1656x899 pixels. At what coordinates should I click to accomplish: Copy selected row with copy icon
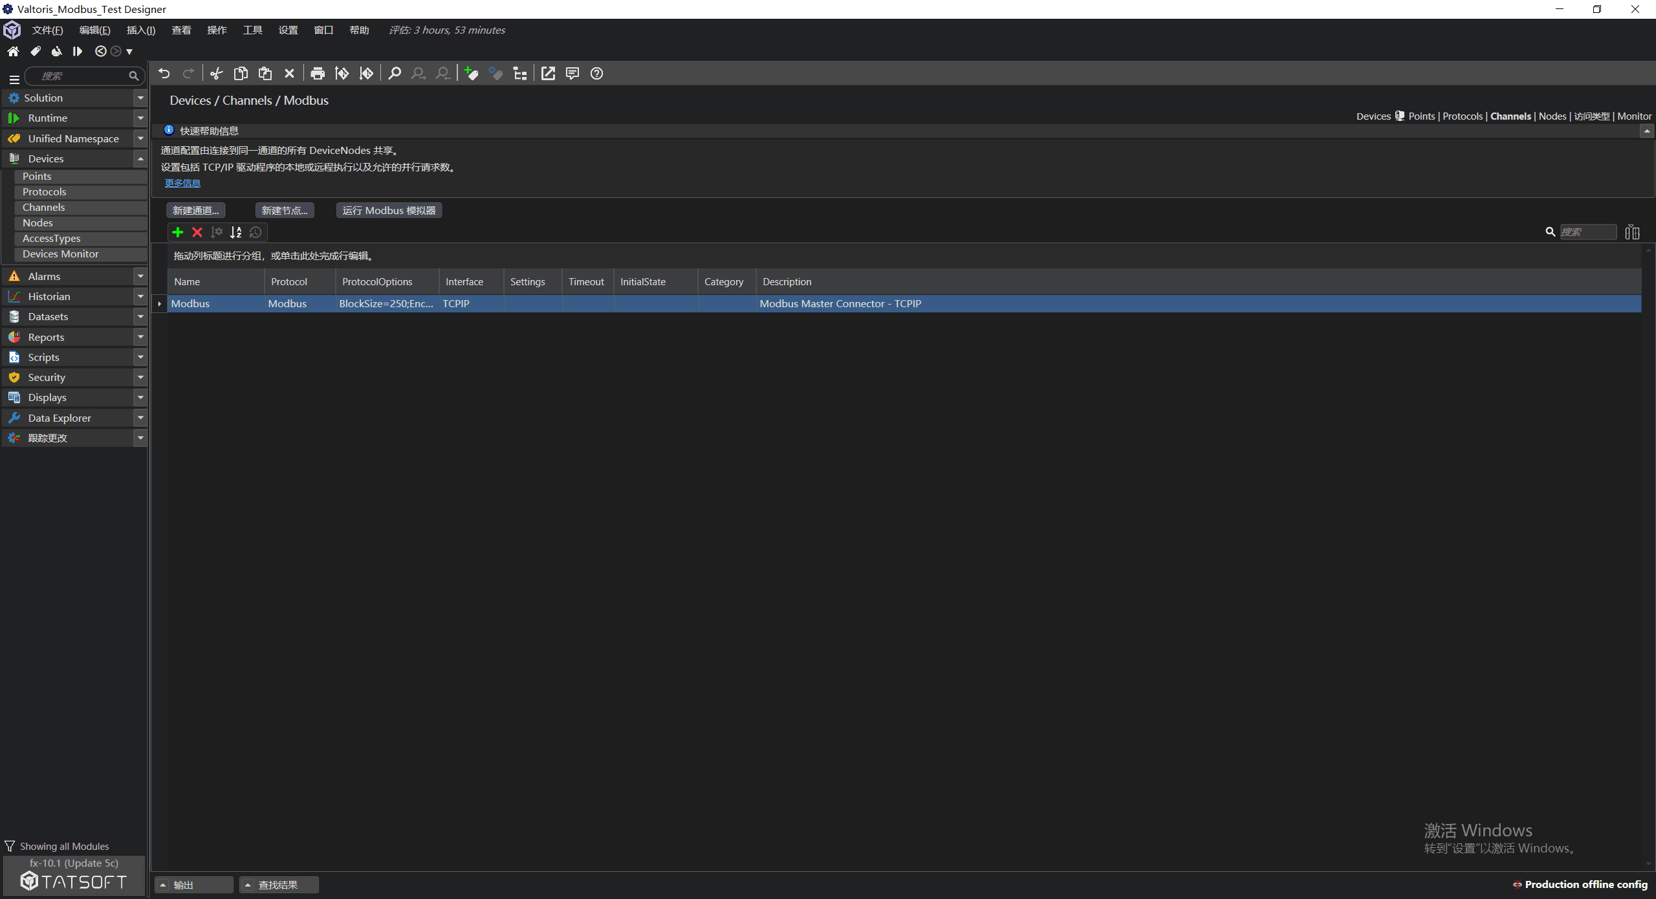[241, 74]
